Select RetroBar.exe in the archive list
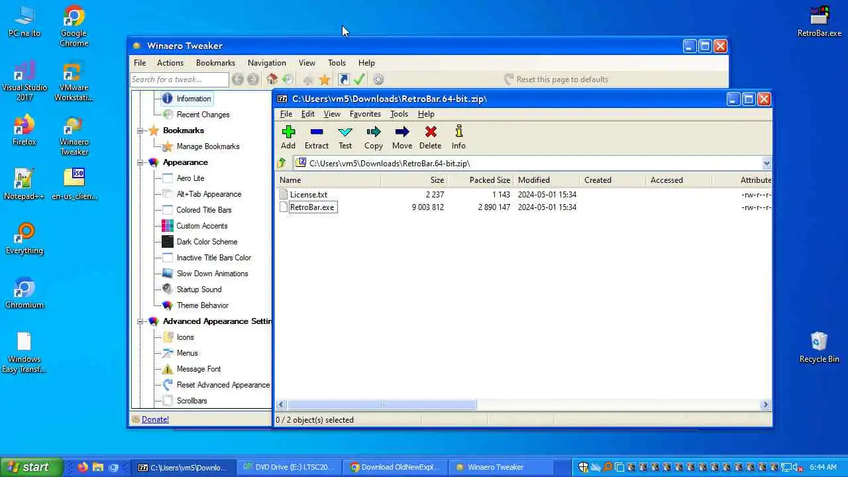 click(312, 207)
